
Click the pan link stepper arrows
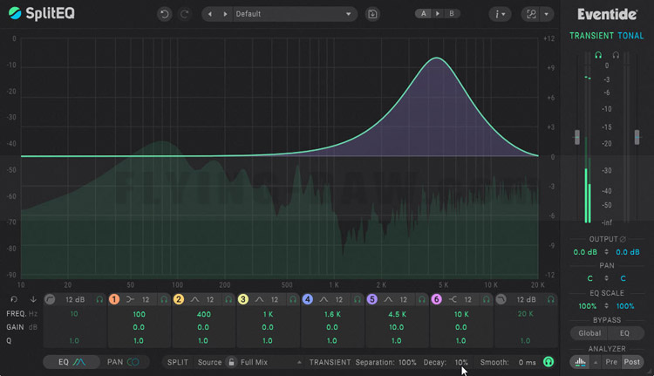coord(606,278)
